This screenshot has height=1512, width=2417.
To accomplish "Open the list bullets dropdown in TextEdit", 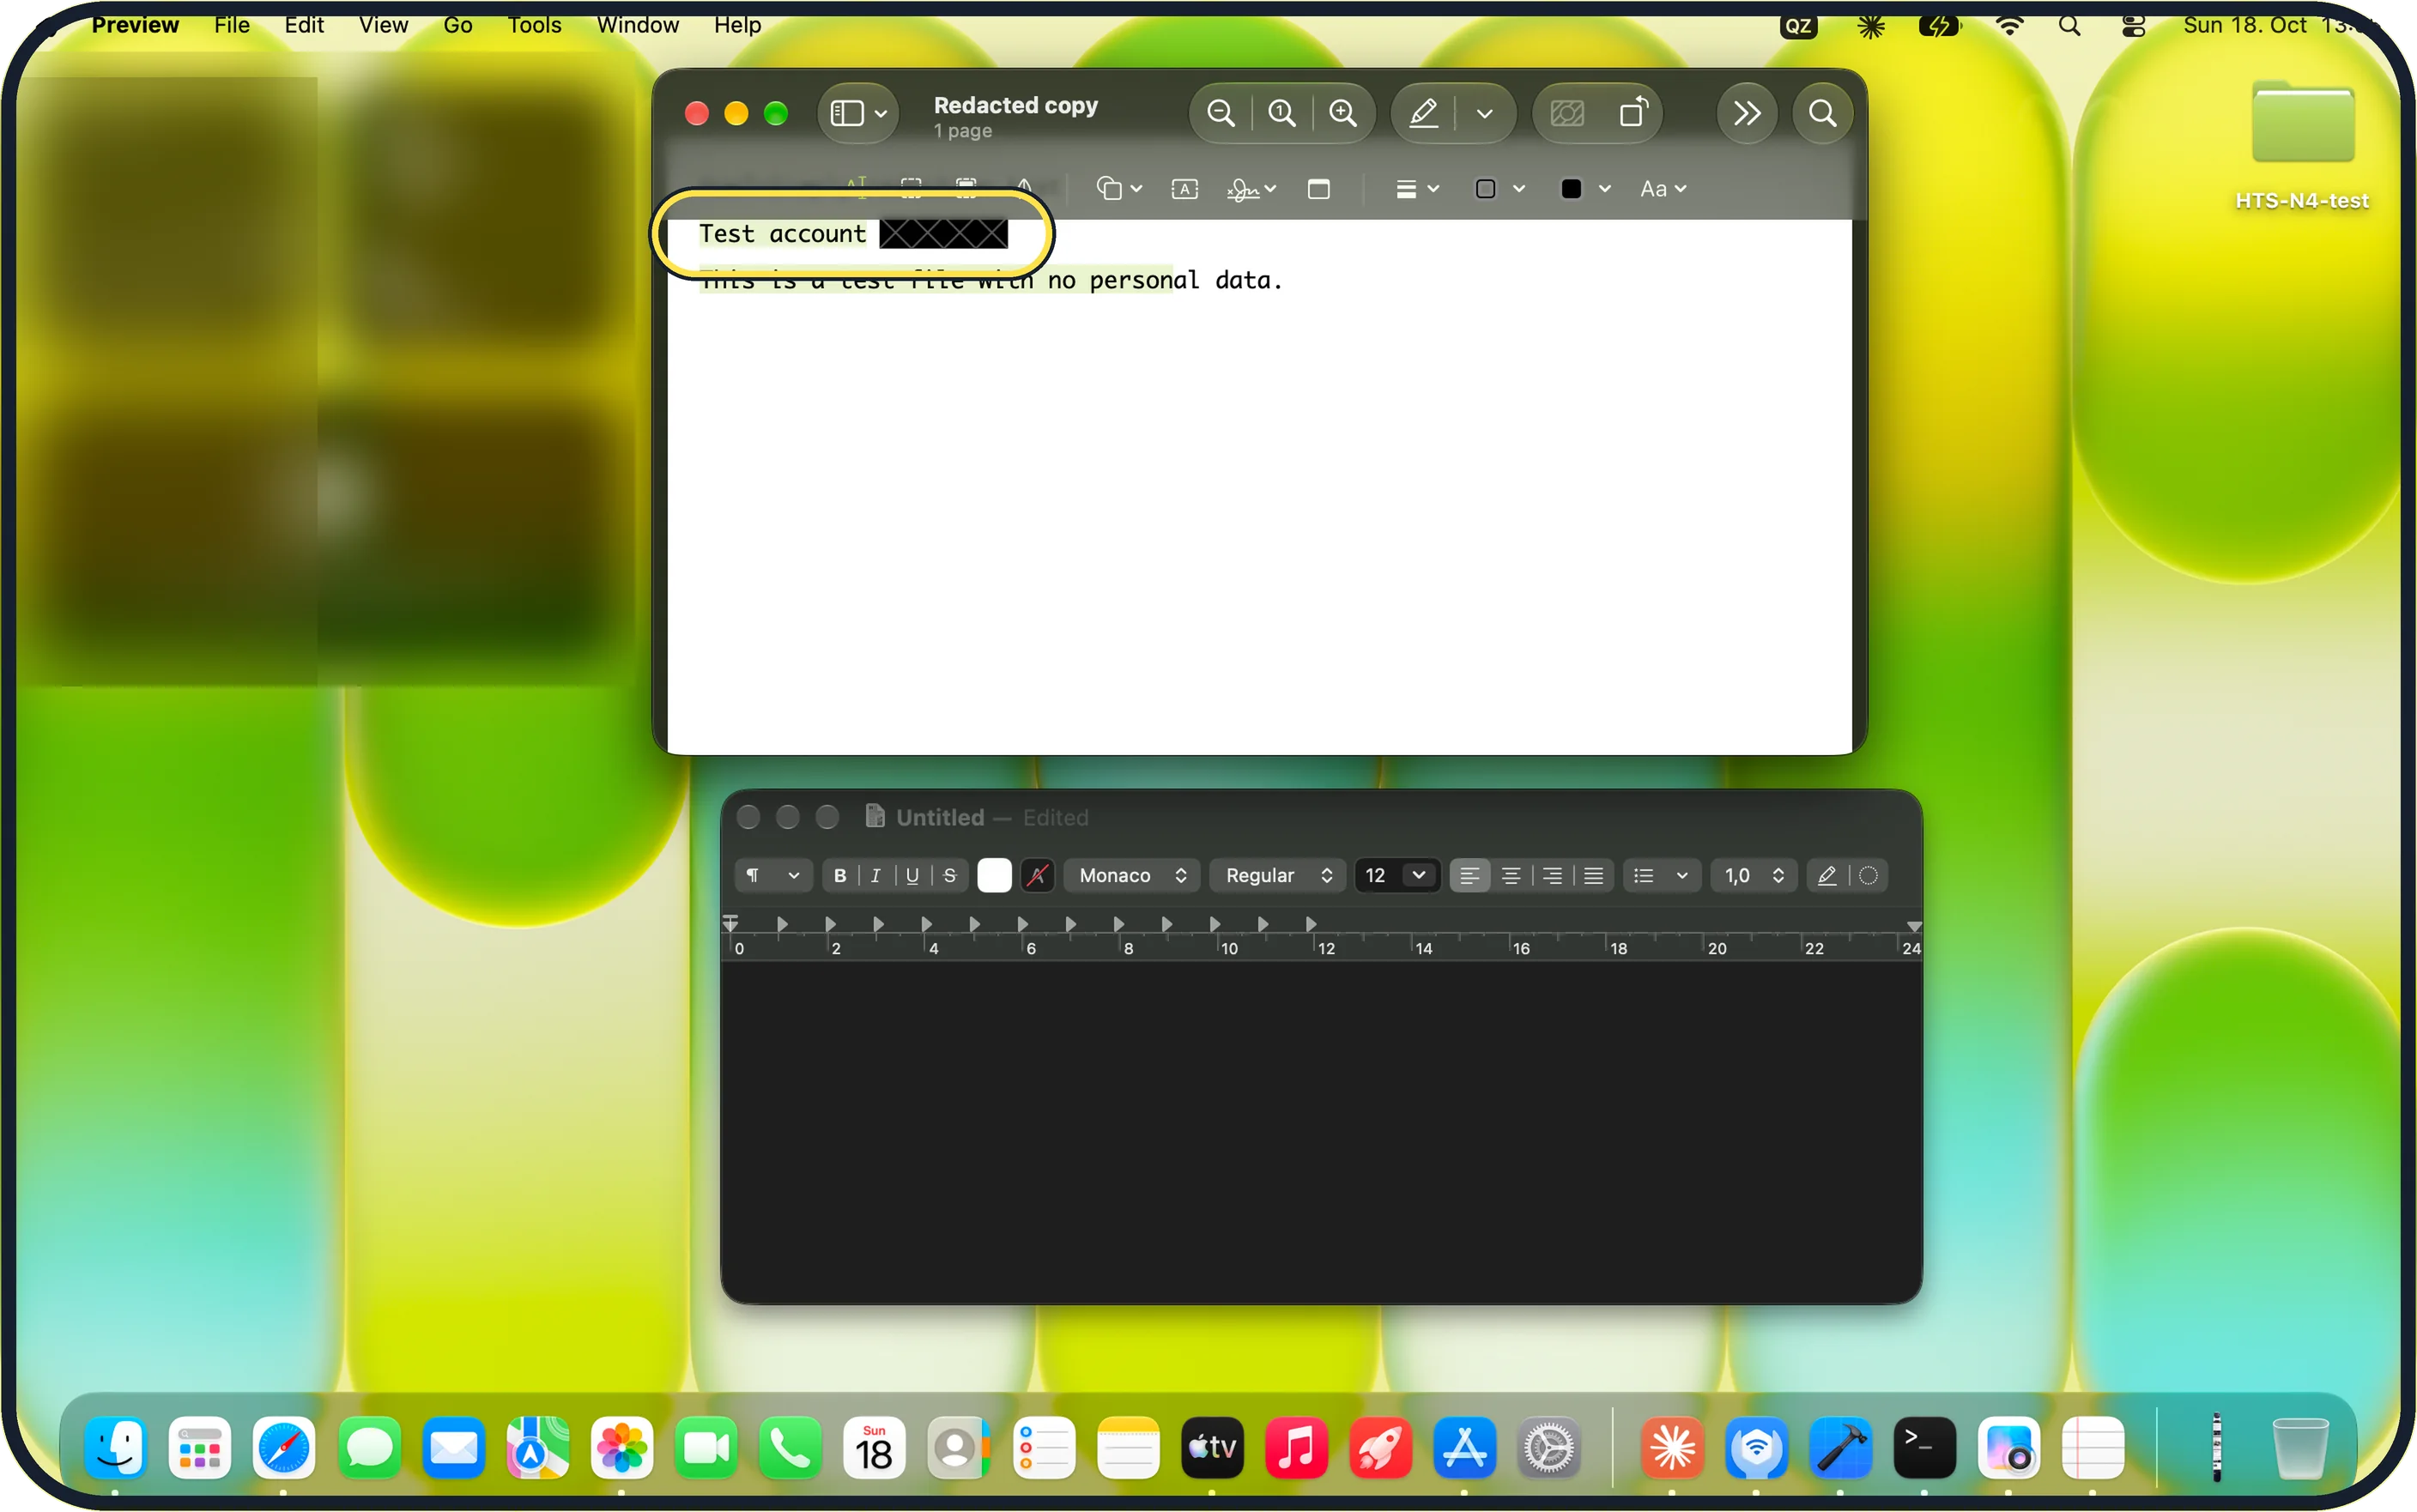I will coord(1660,876).
